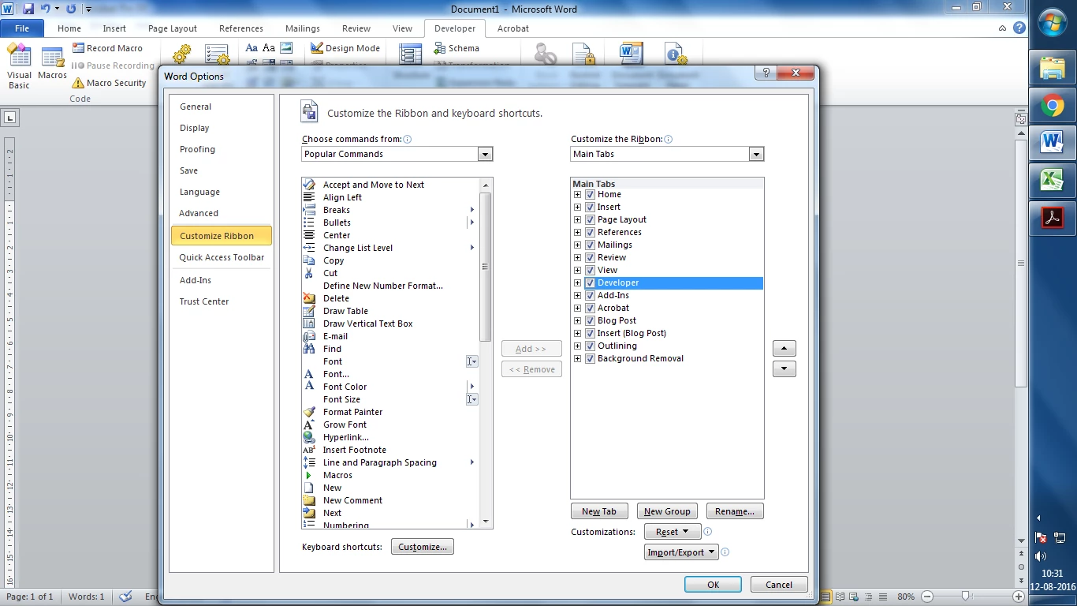Click the Word Help question icon
This screenshot has width=1077, height=606.
[x=1019, y=28]
